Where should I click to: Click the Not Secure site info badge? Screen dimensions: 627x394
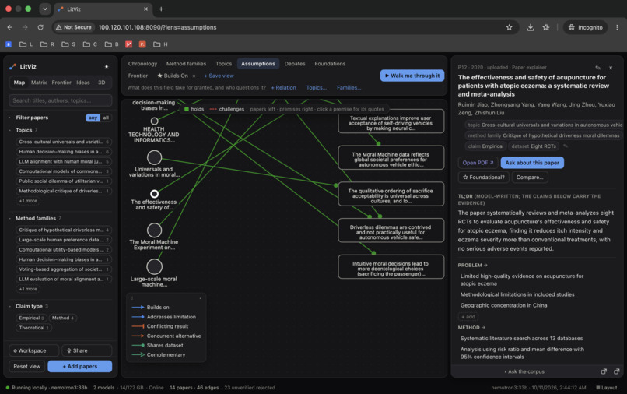coord(74,27)
